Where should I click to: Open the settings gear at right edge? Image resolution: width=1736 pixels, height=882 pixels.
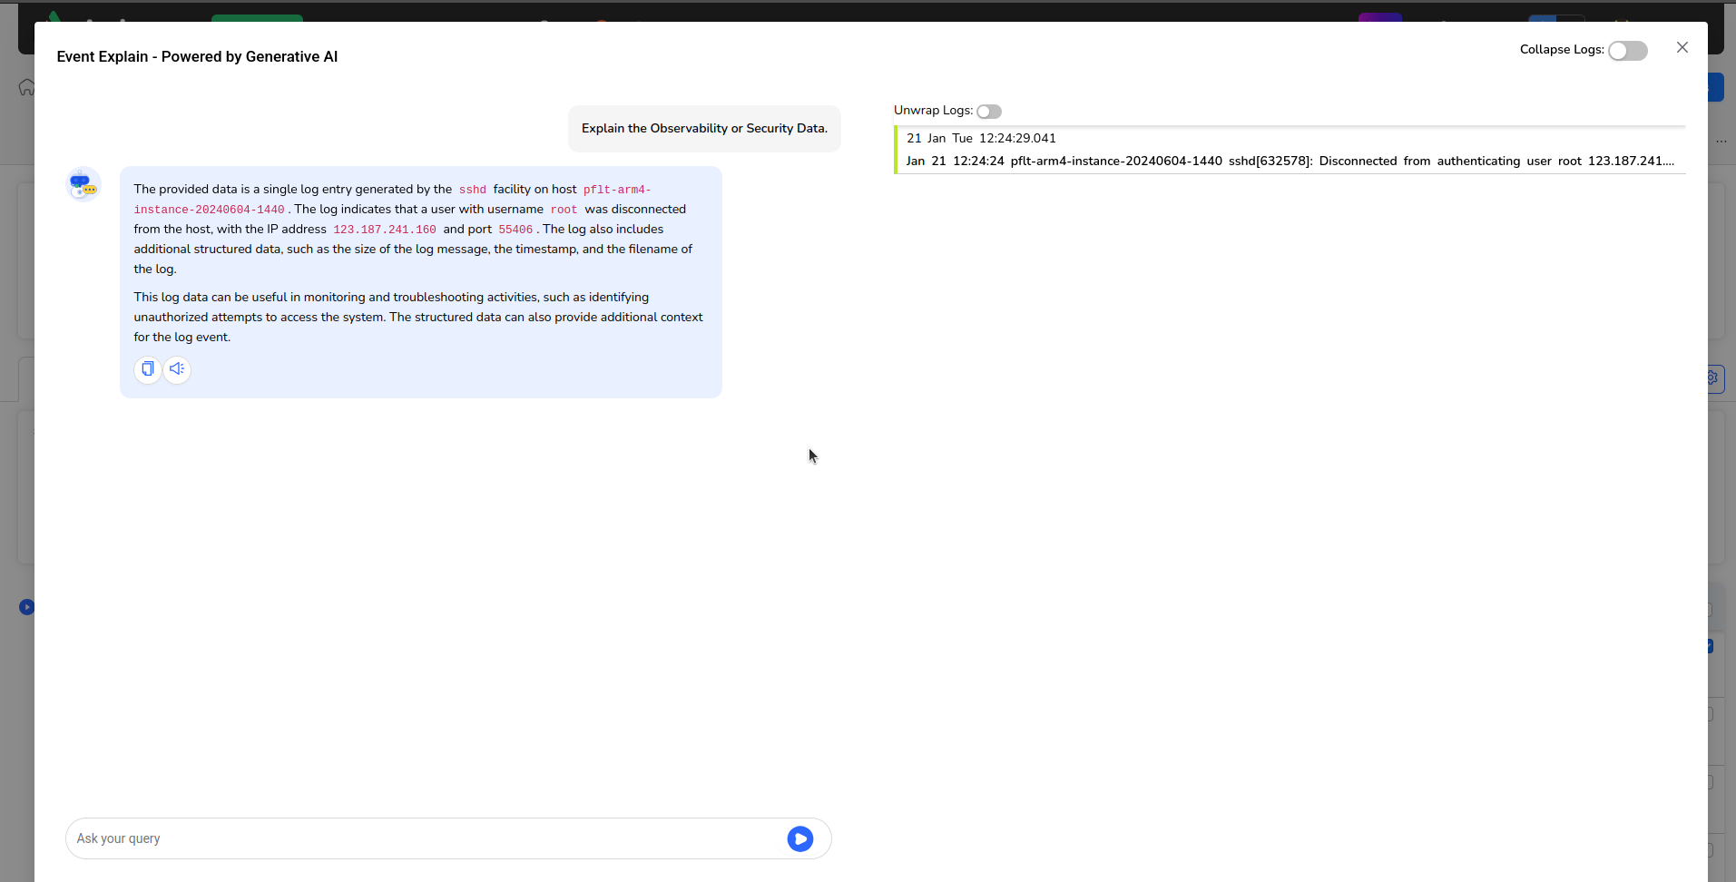coord(1713,377)
